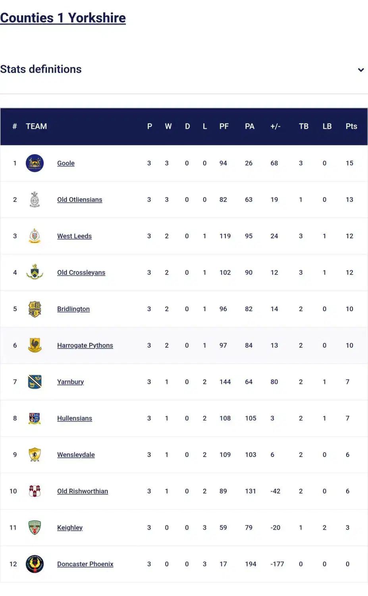Click the Bridlington shield logo
The image size is (368, 596).
[x=35, y=309]
